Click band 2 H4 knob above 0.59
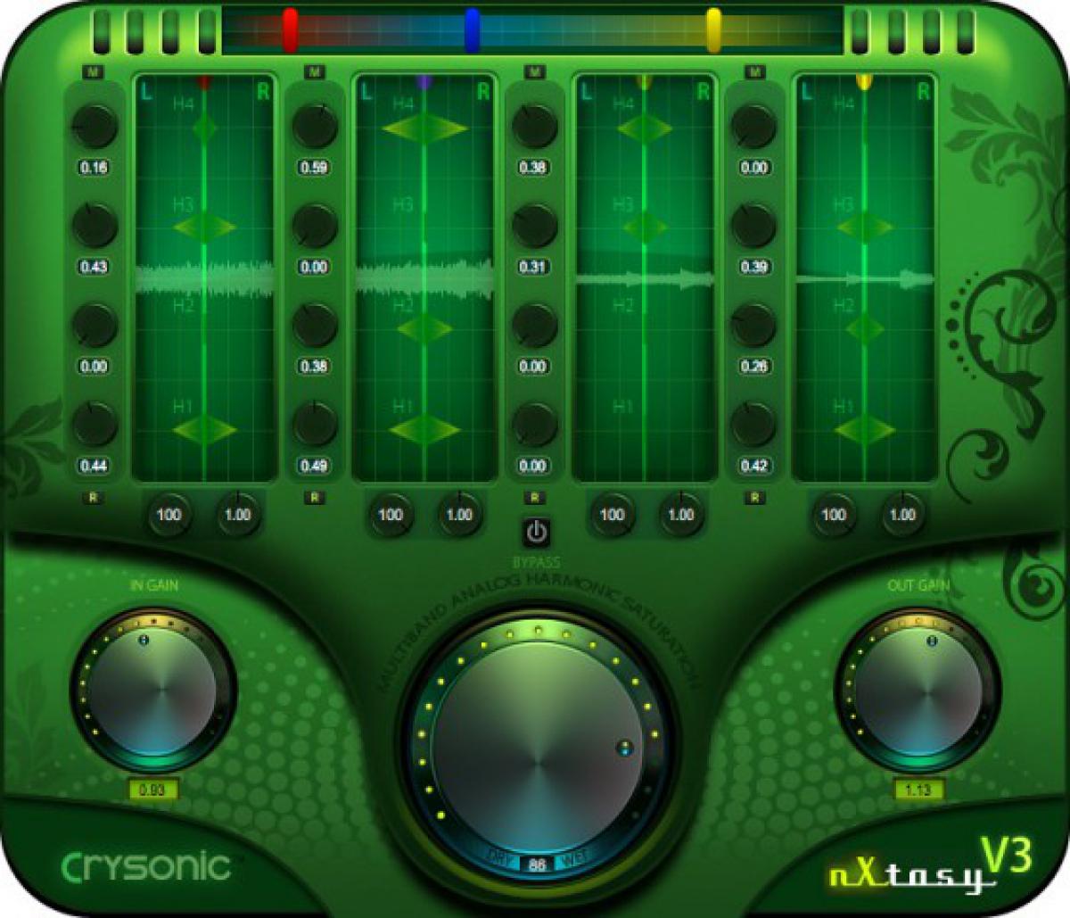The height and width of the screenshot is (918, 1070). [315, 126]
